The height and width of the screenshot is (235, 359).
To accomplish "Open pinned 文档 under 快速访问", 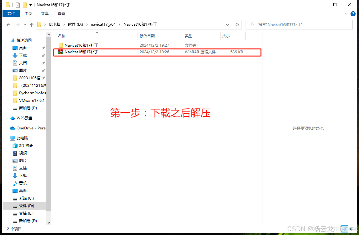I will 23,63.
